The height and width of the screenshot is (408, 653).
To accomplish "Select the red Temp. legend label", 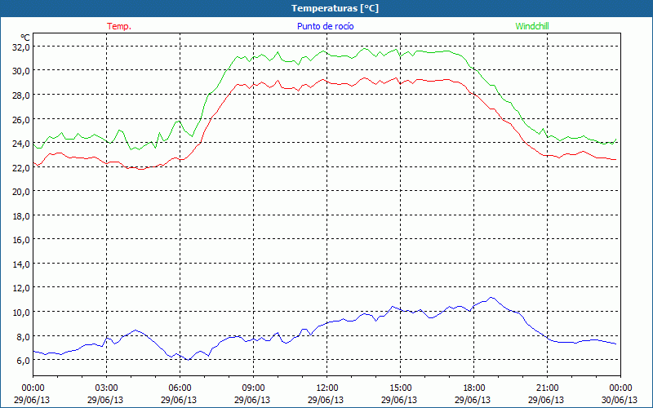I will [119, 26].
